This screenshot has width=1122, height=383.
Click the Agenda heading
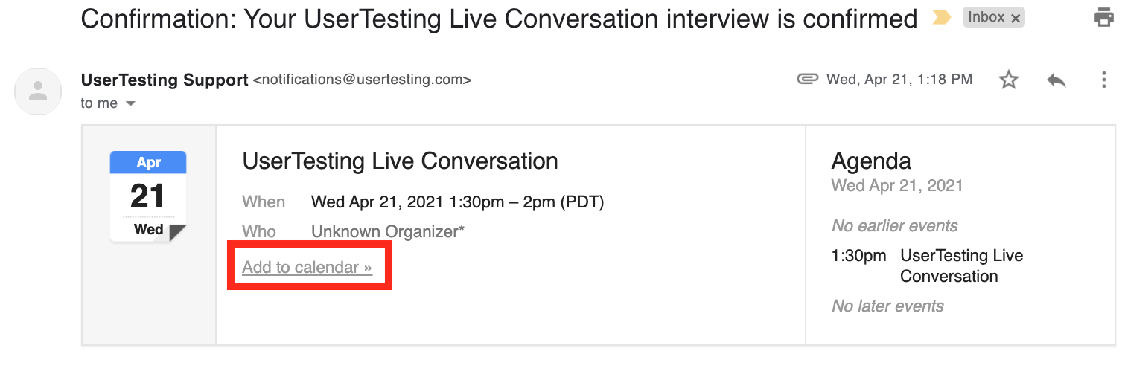tap(871, 161)
